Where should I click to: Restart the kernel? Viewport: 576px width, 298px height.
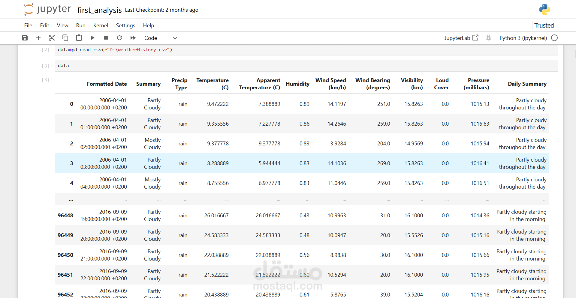click(x=119, y=38)
